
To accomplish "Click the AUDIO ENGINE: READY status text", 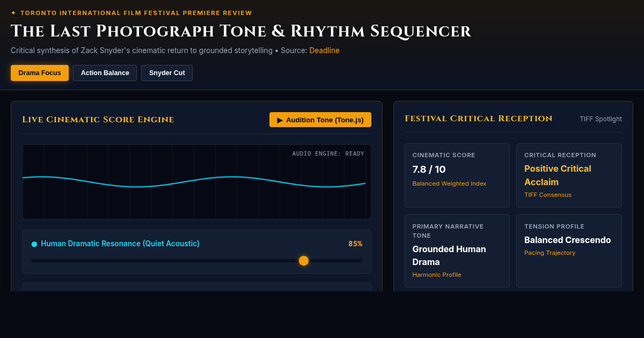I will pyautogui.click(x=328, y=153).
